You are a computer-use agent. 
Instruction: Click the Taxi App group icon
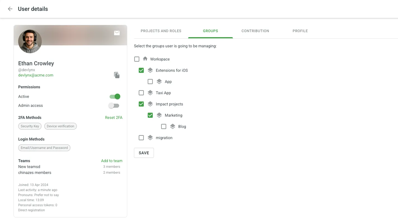point(150,93)
